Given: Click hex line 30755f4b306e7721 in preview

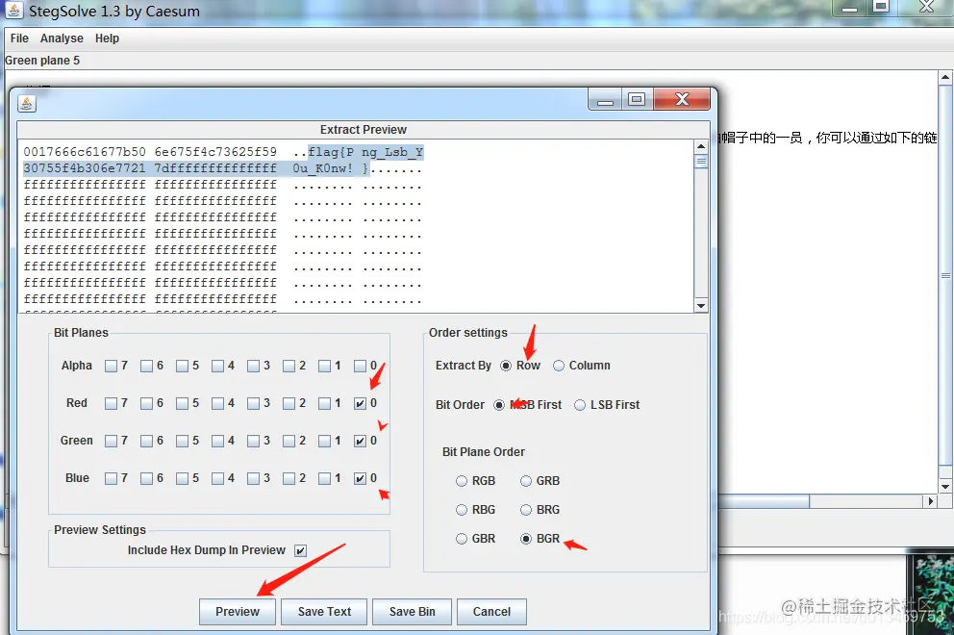Looking at the screenshot, I should coord(85,168).
